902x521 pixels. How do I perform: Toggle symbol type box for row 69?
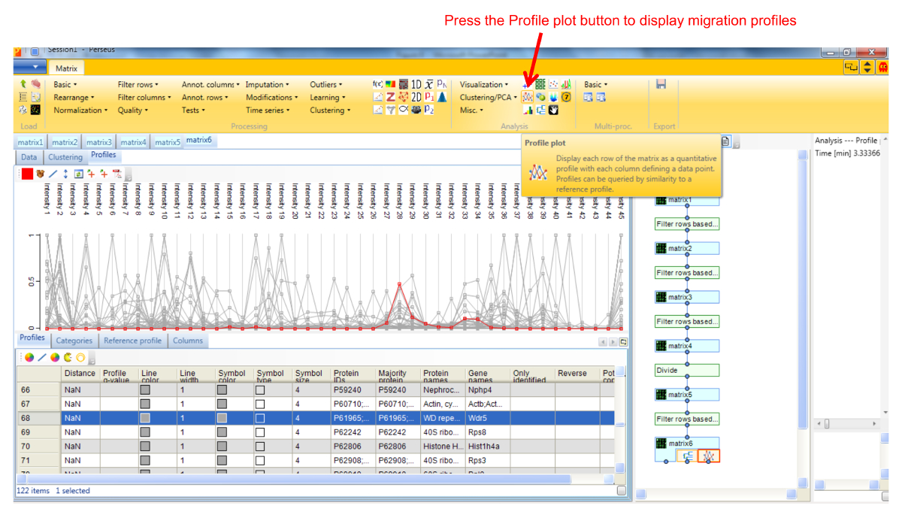point(260,432)
